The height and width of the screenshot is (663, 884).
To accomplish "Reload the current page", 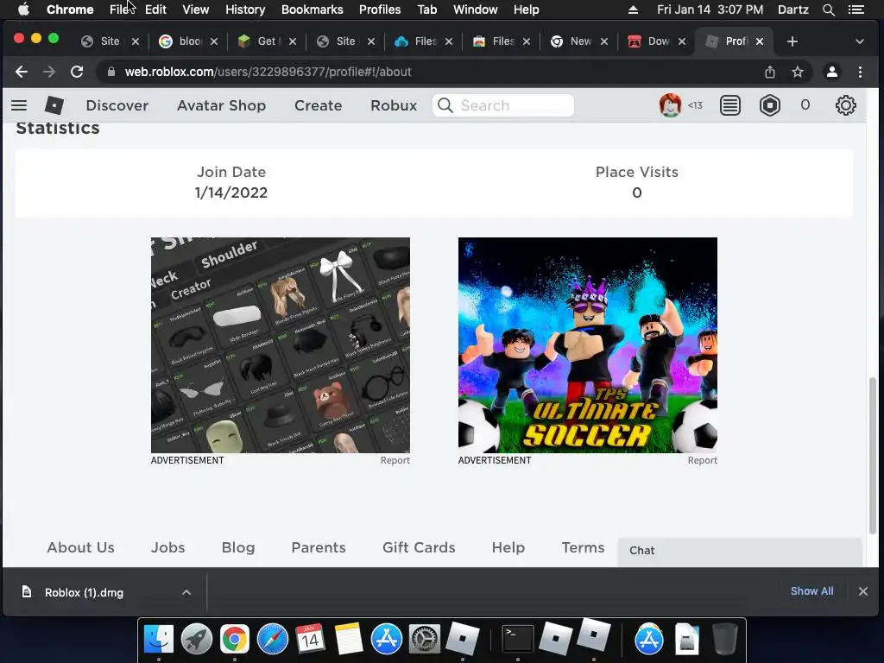I will coord(77,72).
